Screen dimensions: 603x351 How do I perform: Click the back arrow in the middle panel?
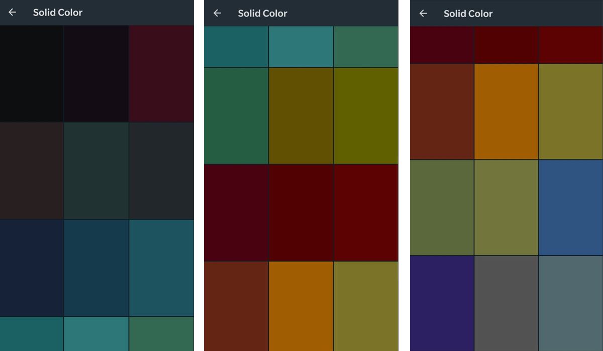[x=217, y=13]
